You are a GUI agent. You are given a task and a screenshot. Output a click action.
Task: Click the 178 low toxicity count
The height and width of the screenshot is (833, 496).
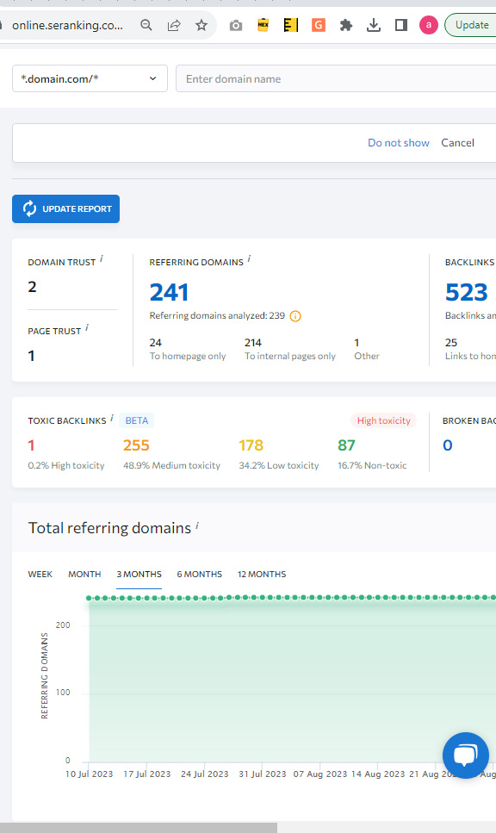click(251, 445)
